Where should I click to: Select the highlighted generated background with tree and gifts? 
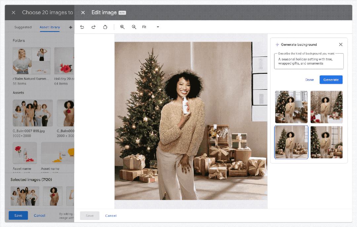point(291,142)
